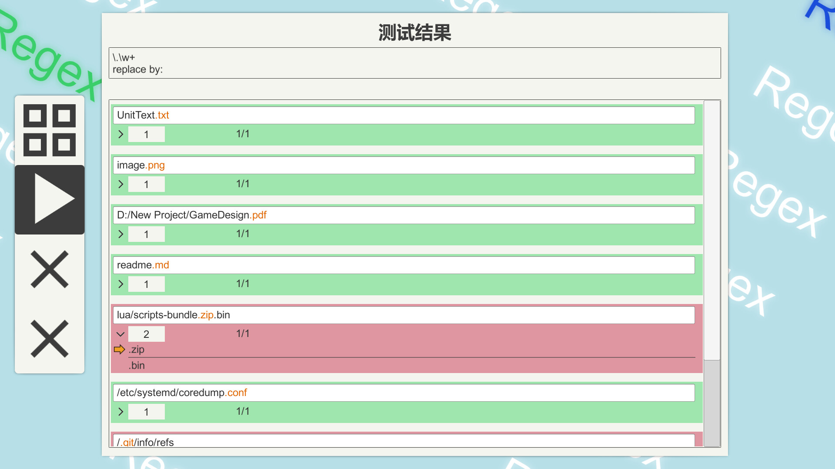Click match count 2 box
835x469 pixels.
click(x=147, y=334)
